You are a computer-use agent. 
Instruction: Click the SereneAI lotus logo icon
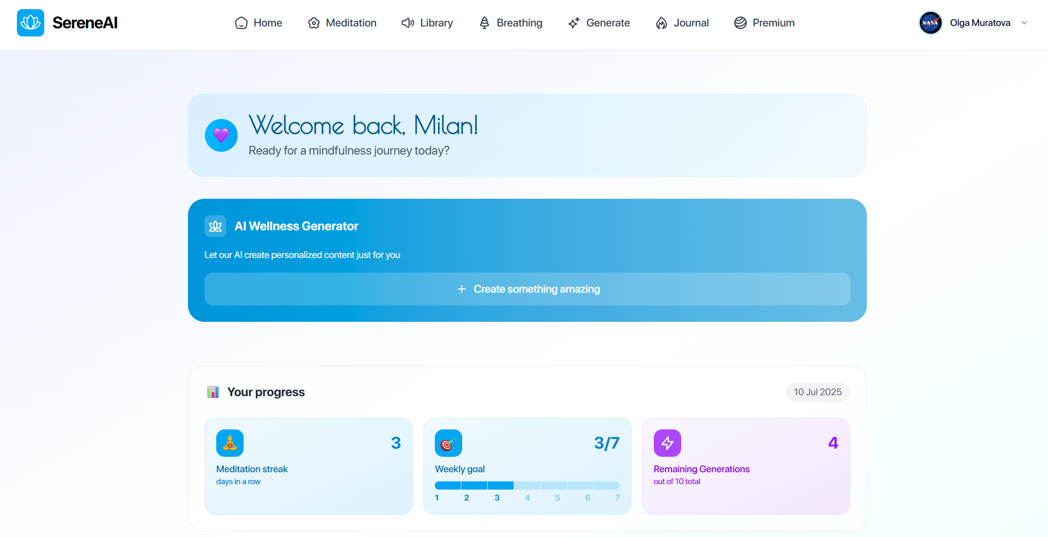[31, 23]
